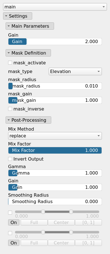Click the first On toggle button
Image resolution: width=110 pixels, height=254 pixels.
click(x=14, y=222)
